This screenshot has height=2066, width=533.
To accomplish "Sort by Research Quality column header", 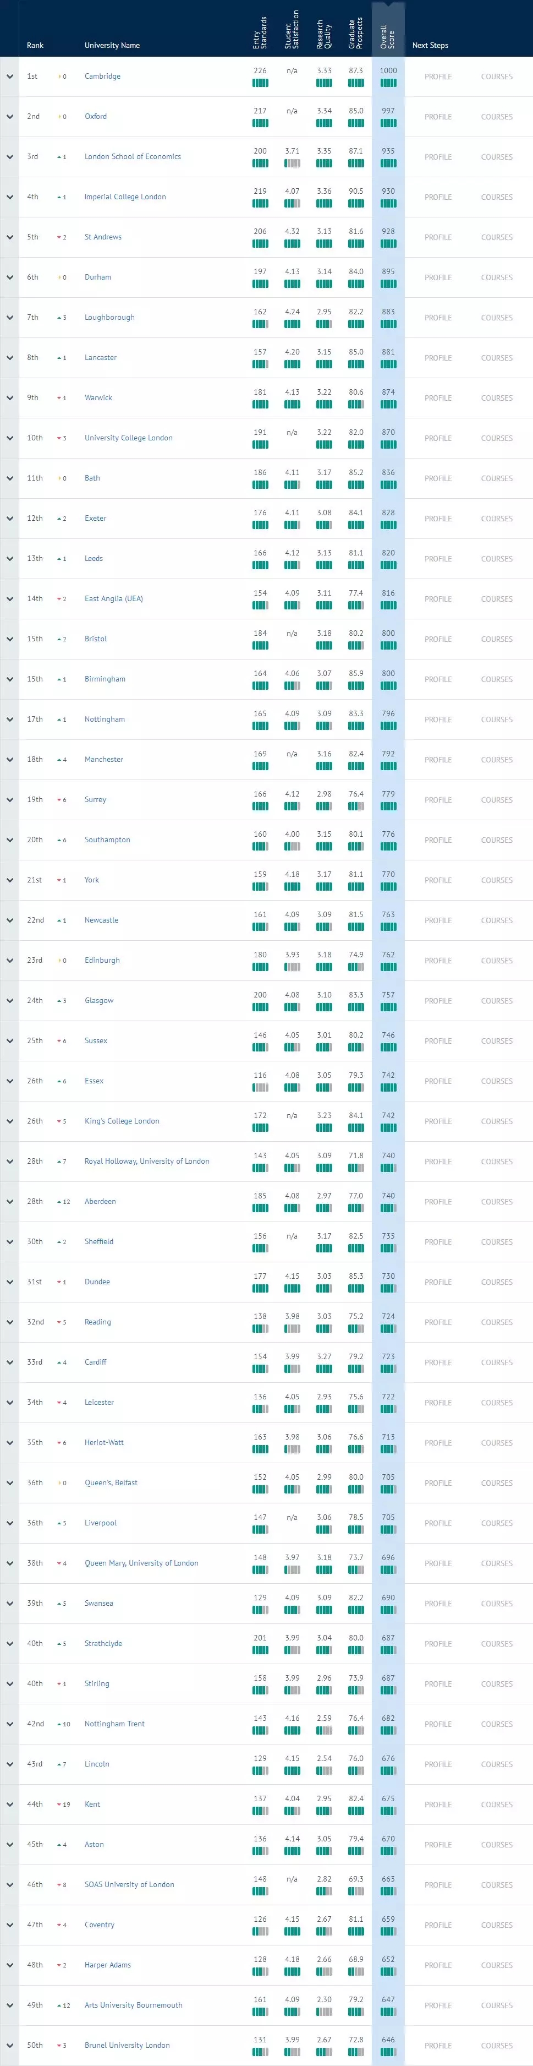I will pyautogui.click(x=324, y=35).
